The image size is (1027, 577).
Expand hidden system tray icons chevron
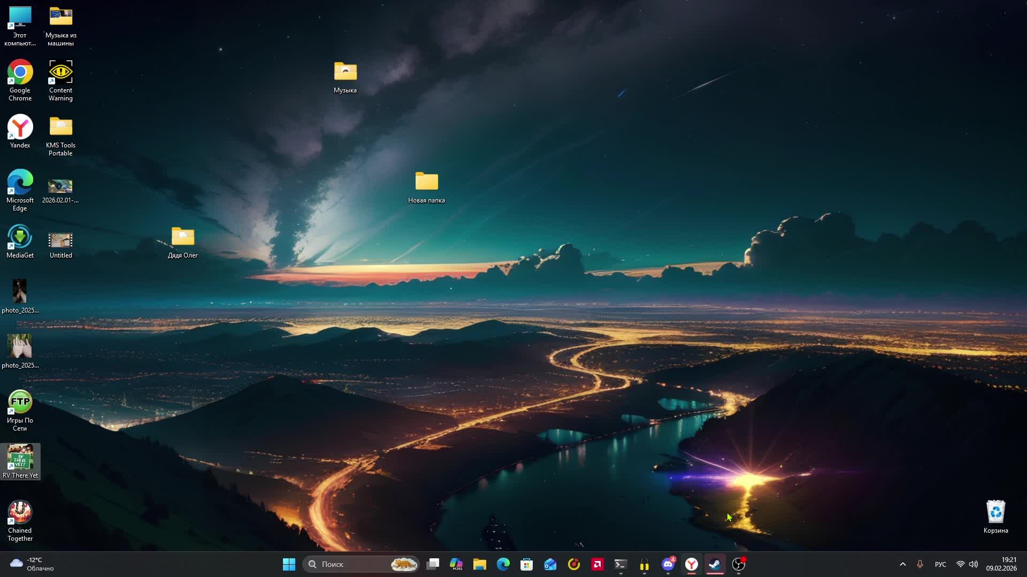[902, 564]
